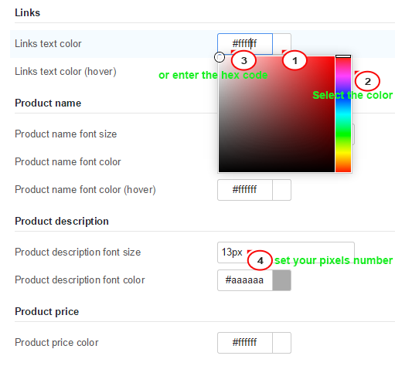
Task: Pick the blue band on the hue bar
Action: click(343, 97)
